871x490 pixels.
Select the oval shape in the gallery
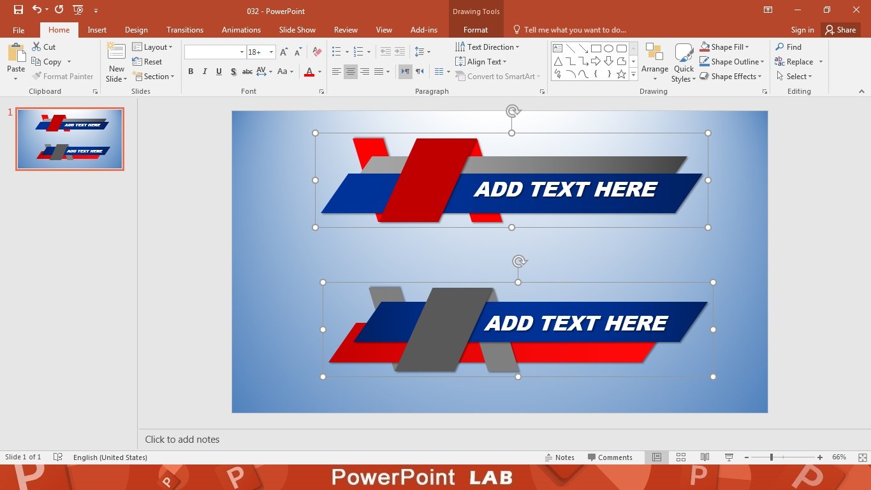point(608,48)
